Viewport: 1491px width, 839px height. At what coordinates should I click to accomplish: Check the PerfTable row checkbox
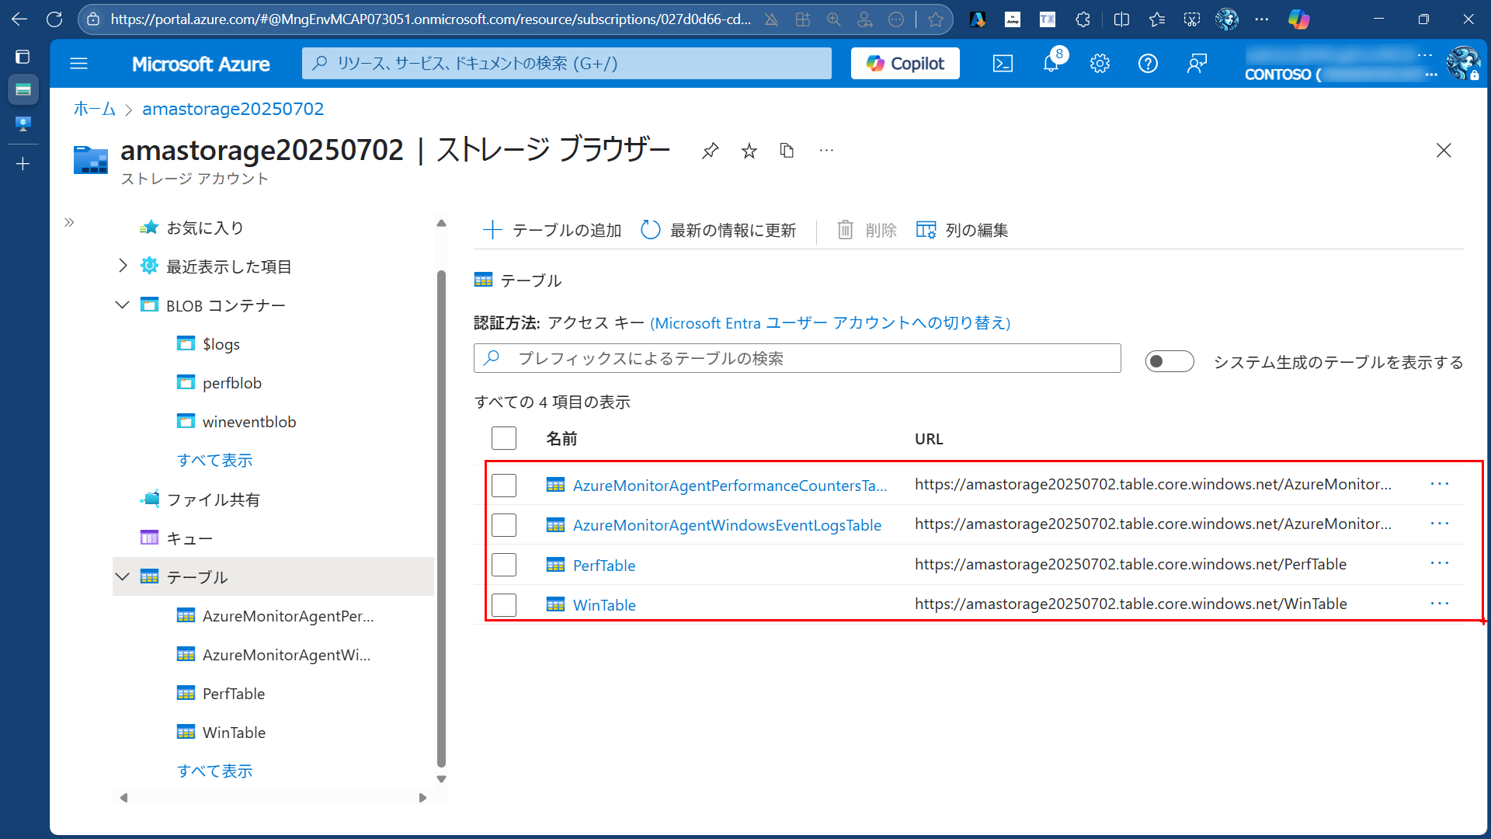pos(504,565)
